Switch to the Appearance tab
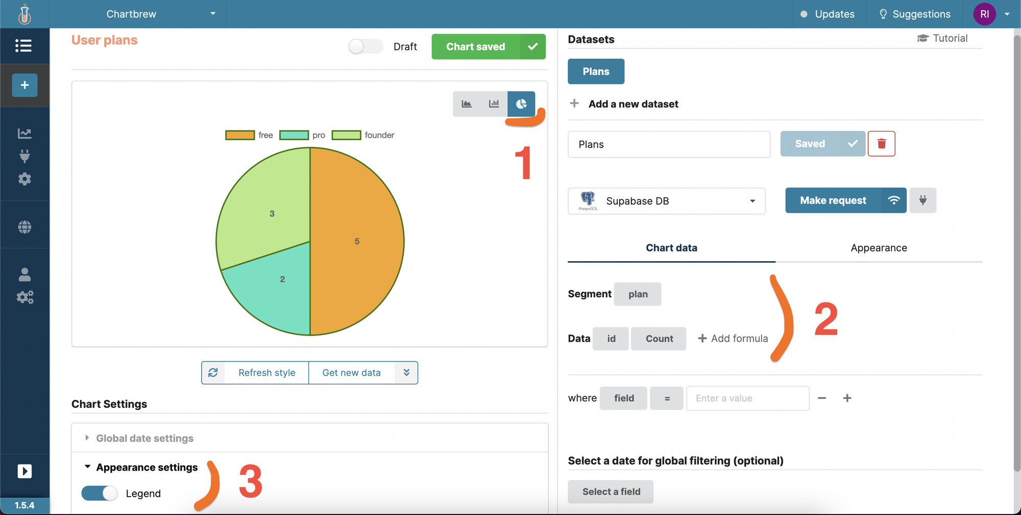The height and width of the screenshot is (515, 1021). (879, 248)
